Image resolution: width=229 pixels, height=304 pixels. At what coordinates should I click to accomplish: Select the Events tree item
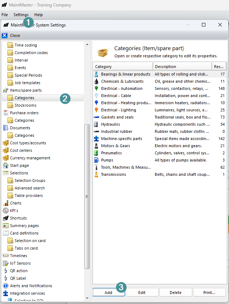click(20, 68)
